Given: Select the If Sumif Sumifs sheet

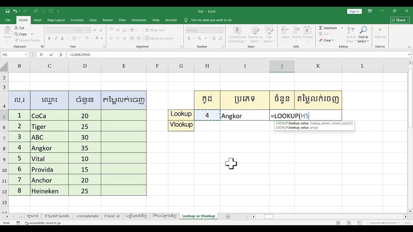Looking at the screenshot, I should click(x=57, y=216).
